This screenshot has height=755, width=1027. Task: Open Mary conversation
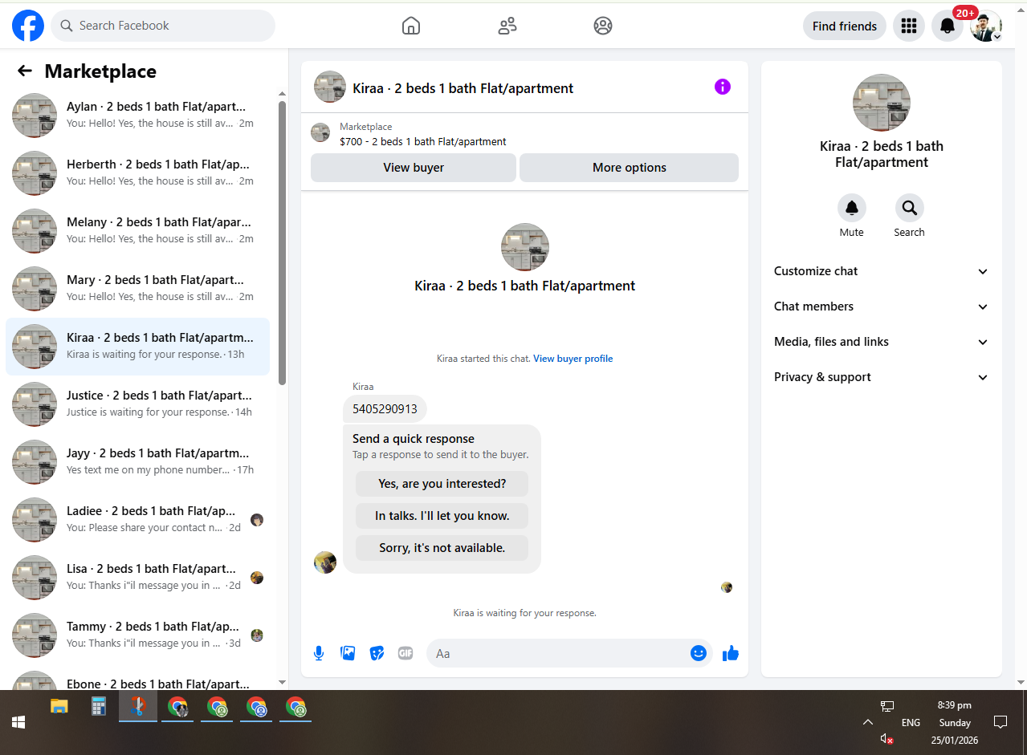138,289
